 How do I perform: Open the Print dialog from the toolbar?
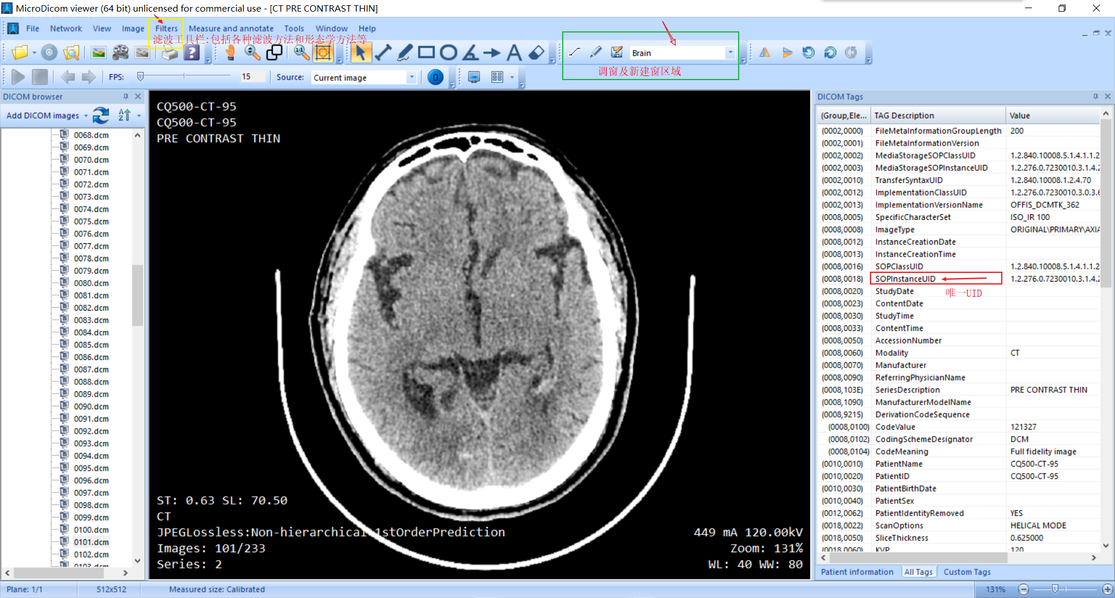pyautogui.click(x=169, y=52)
